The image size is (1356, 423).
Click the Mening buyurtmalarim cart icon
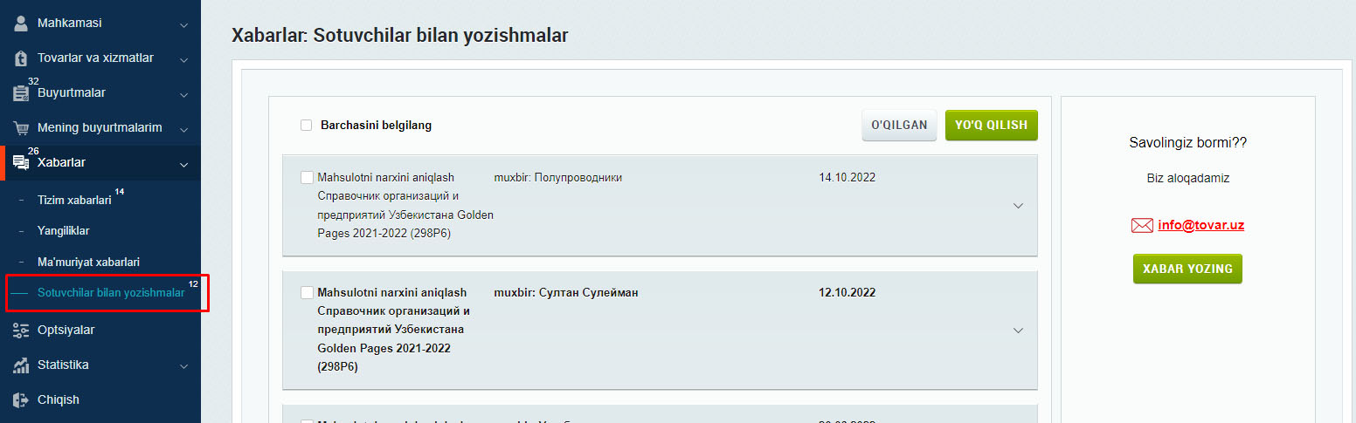(x=21, y=128)
